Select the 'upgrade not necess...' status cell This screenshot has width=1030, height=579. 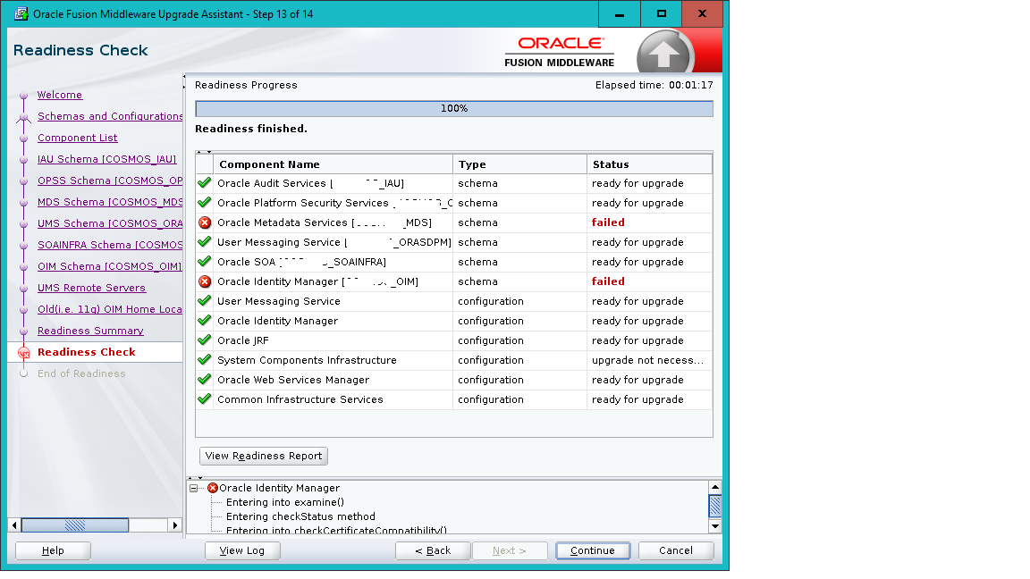tap(647, 360)
